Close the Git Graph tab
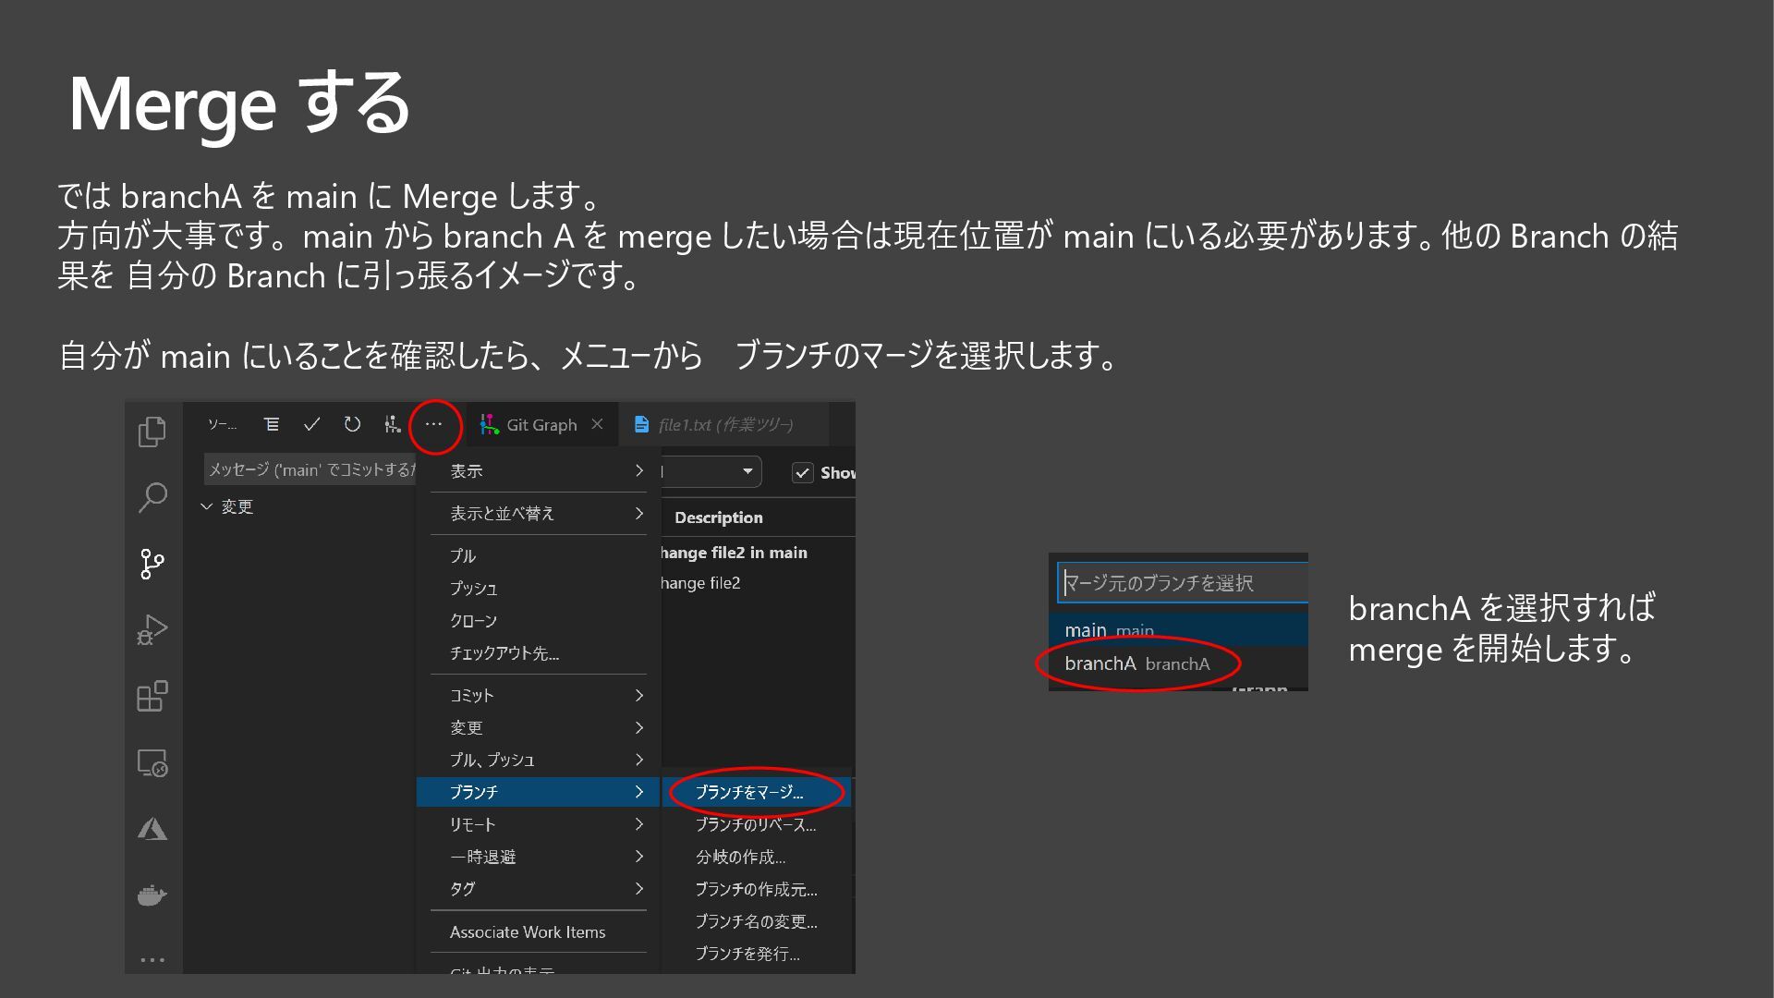 (x=597, y=424)
